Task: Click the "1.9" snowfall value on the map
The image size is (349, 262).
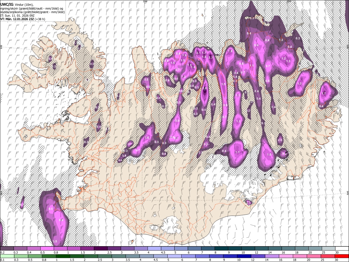Action: click(190, 65)
